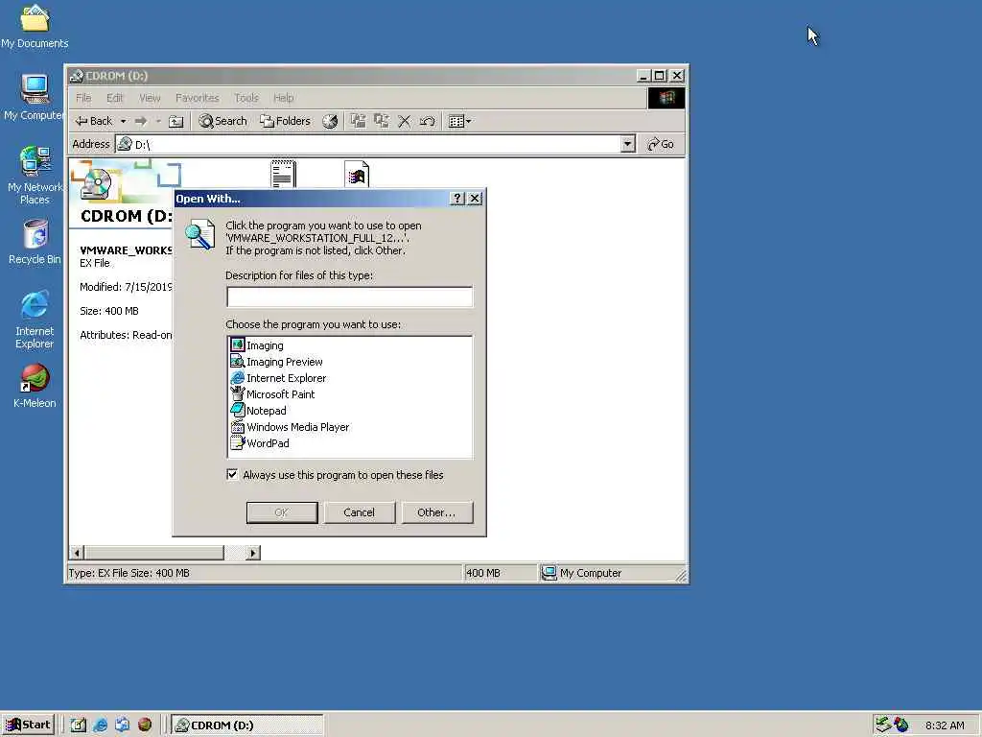Launch K-Meleon from quick launch bar
Screen dimensions: 982x737
click(x=145, y=725)
